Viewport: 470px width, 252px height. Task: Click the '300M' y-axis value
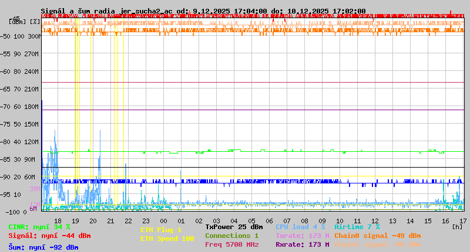(x=35, y=36)
